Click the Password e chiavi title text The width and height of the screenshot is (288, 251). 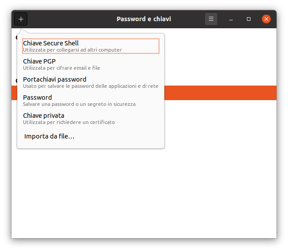click(144, 19)
